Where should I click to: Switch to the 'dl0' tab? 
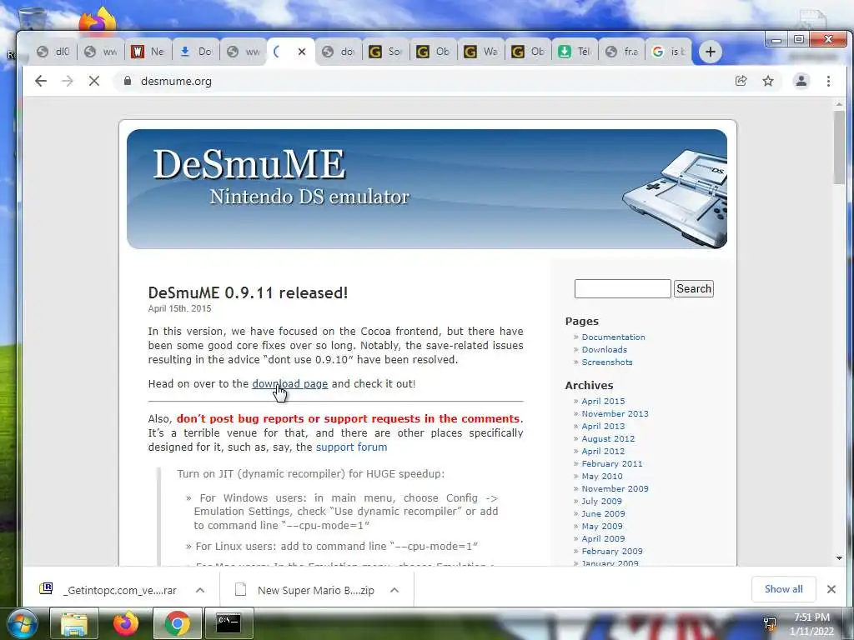pyautogui.click(x=53, y=52)
